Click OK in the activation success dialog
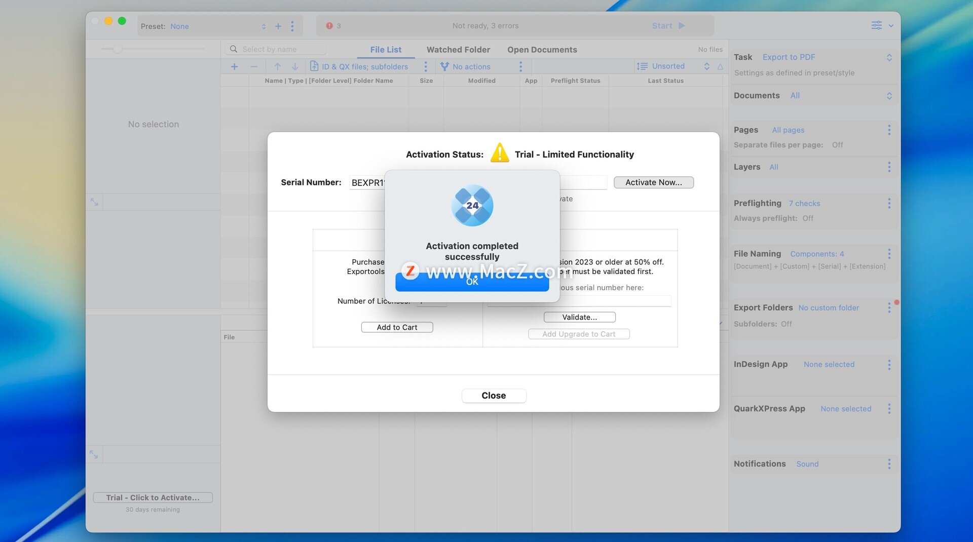 [472, 282]
